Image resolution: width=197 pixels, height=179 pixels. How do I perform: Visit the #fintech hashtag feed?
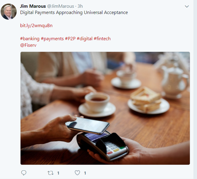pyautogui.click(x=102, y=39)
